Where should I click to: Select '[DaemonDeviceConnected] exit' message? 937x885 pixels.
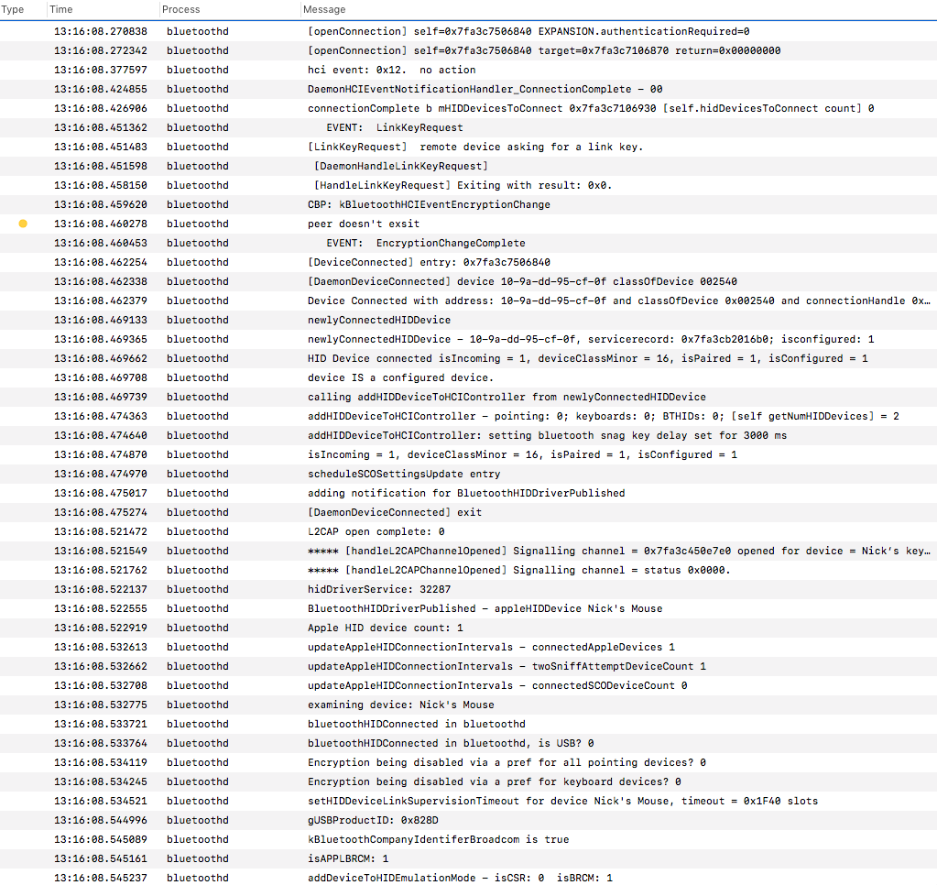[x=395, y=512]
